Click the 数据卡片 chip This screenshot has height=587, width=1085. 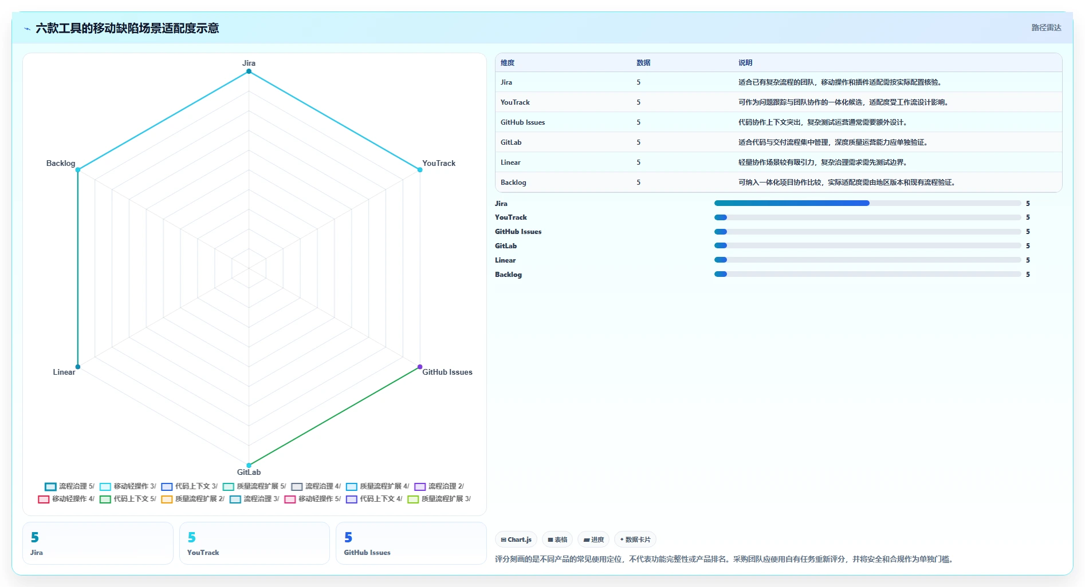(635, 540)
